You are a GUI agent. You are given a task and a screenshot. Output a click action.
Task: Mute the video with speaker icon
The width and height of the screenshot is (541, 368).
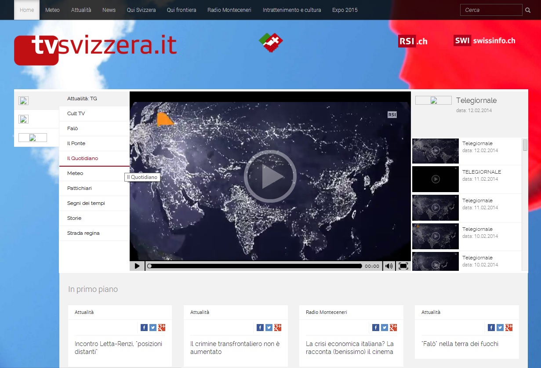(x=389, y=266)
